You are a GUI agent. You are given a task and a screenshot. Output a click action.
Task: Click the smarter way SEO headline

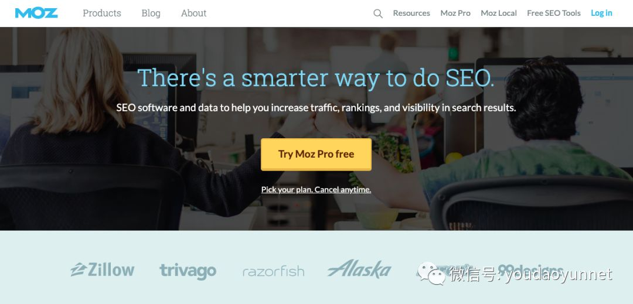point(316,78)
